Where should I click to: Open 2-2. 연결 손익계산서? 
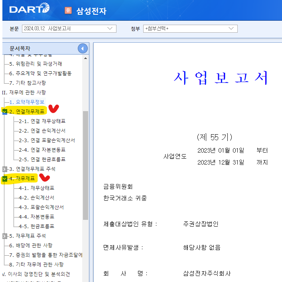click(42, 131)
